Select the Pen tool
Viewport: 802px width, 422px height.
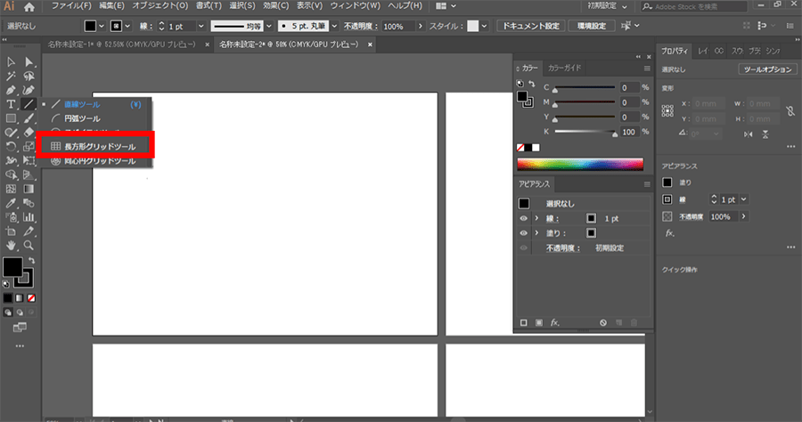[11, 91]
